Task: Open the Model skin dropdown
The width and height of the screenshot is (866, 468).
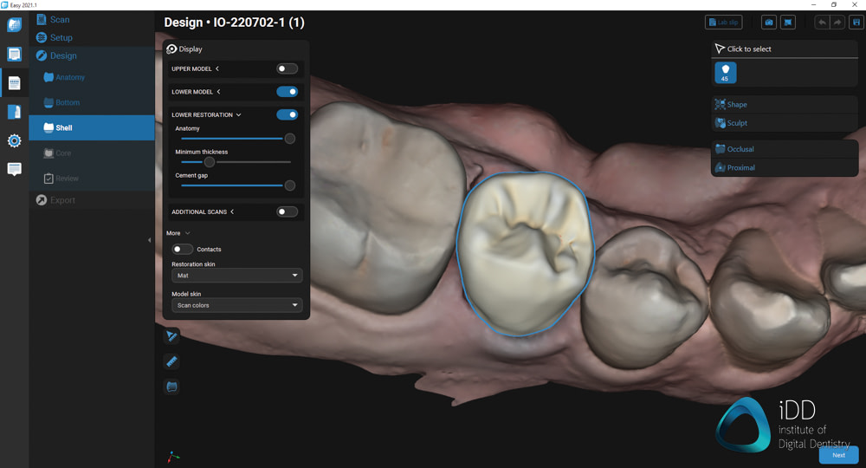Action: click(x=236, y=305)
